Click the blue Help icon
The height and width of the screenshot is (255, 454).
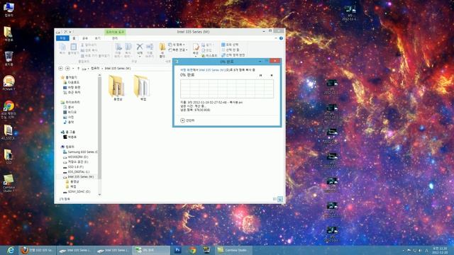(281, 38)
